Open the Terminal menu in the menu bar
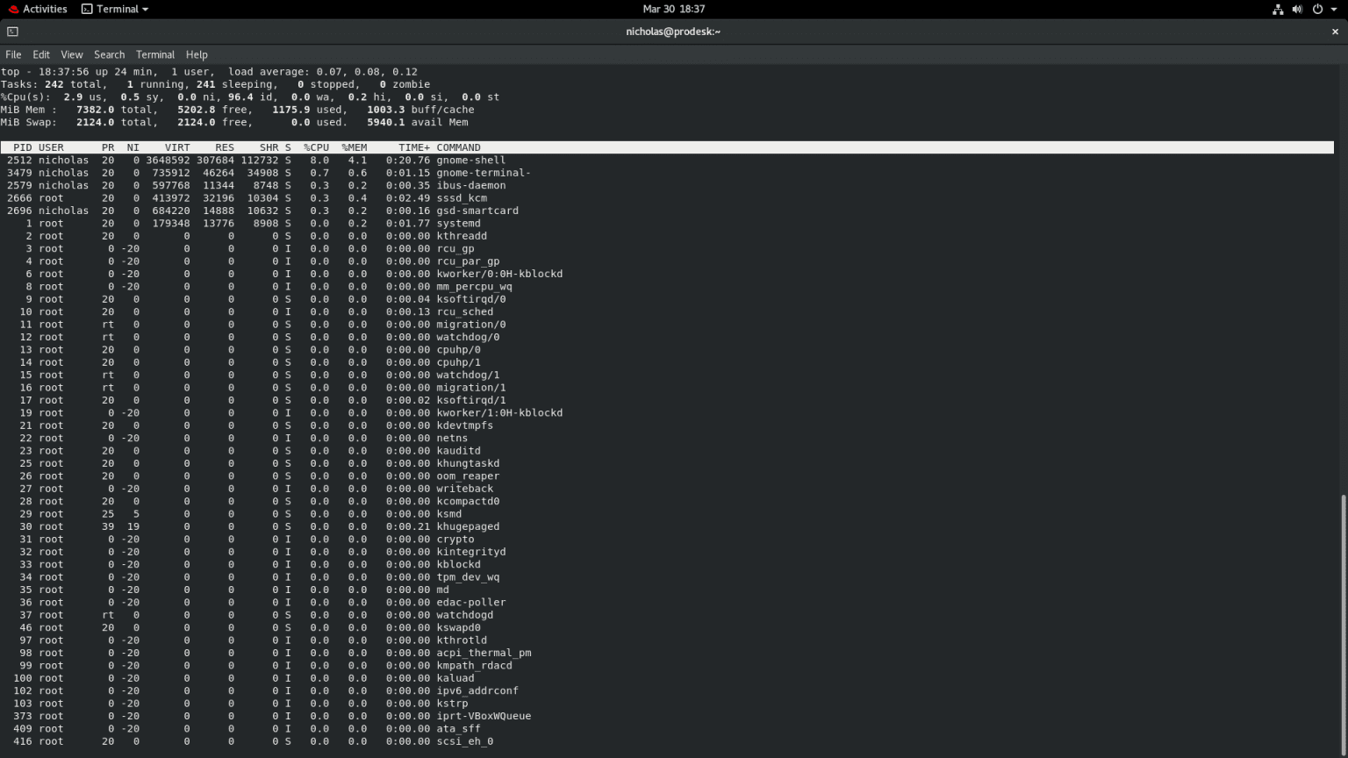The image size is (1348, 758). tap(155, 54)
